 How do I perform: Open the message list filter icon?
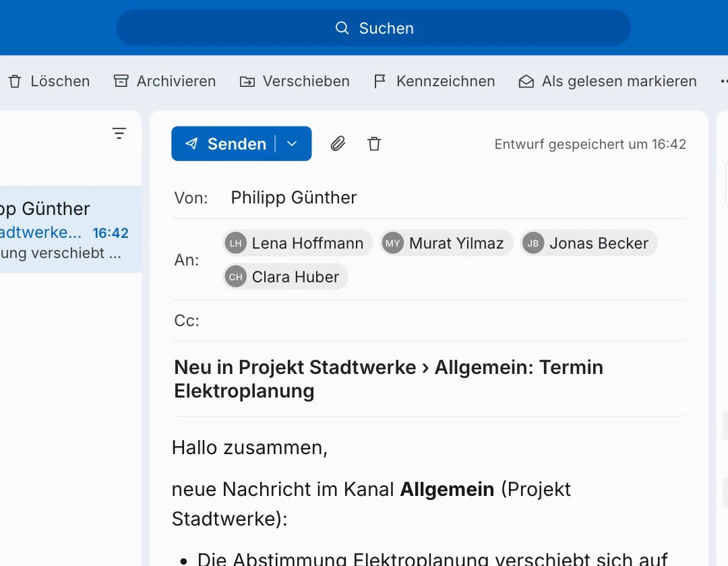tap(119, 133)
